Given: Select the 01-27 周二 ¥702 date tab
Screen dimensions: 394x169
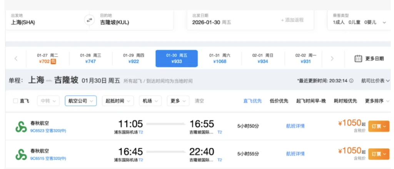Looking at the screenshot, I should pyautogui.click(x=48, y=59).
